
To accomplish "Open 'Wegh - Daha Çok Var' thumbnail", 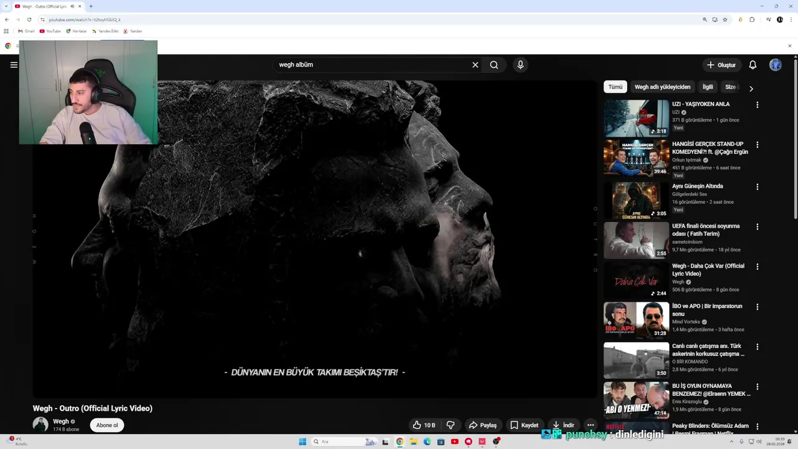I will click(x=636, y=280).
